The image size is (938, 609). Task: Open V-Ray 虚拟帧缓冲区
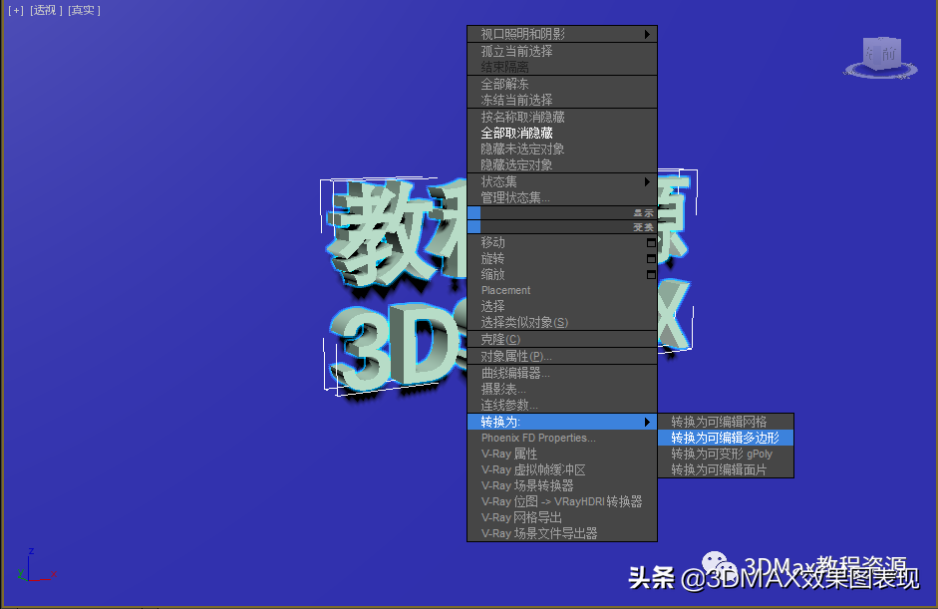pyautogui.click(x=562, y=470)
